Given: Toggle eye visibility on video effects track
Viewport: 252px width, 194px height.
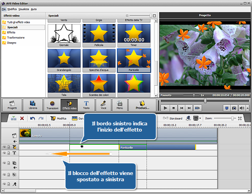Looking at the screenshot, I should coord(4,147).
